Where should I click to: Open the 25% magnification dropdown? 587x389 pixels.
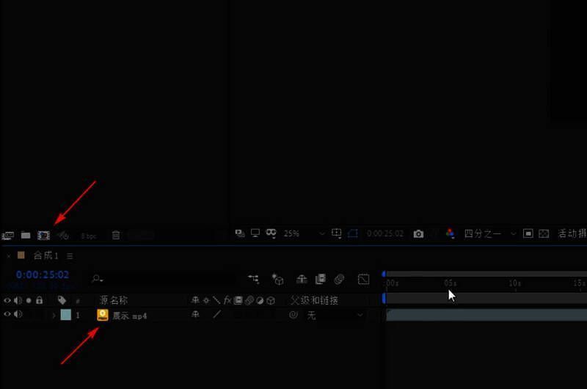(x=321, y=233)
